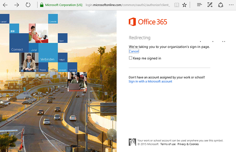Add page to favorites with star
This screenshot has height=152, width=236.
point(184,5)
